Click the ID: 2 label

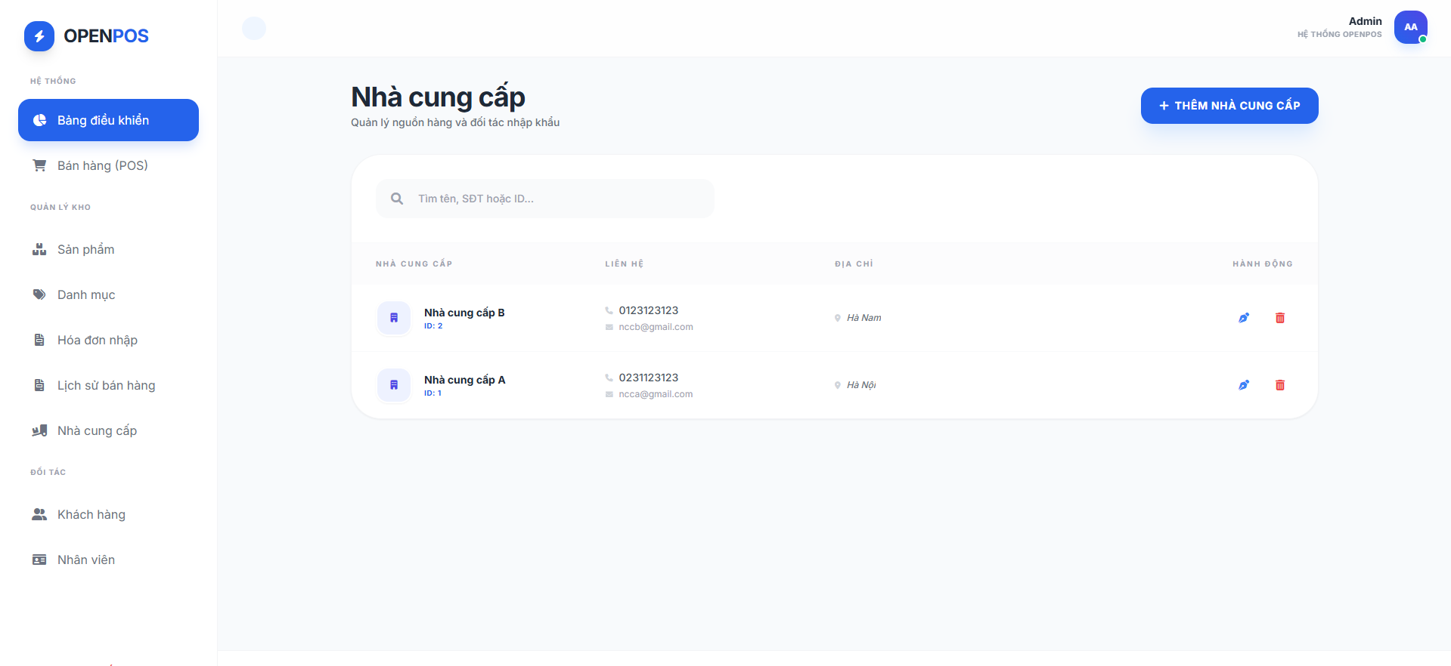pos(433,326)
